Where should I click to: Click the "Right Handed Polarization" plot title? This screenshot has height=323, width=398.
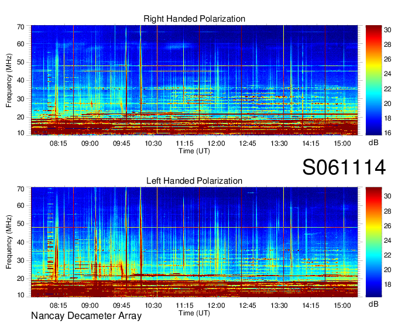pos(194,19)
